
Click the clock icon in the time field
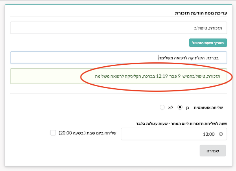pyautogui.click(x=221, y=134)
